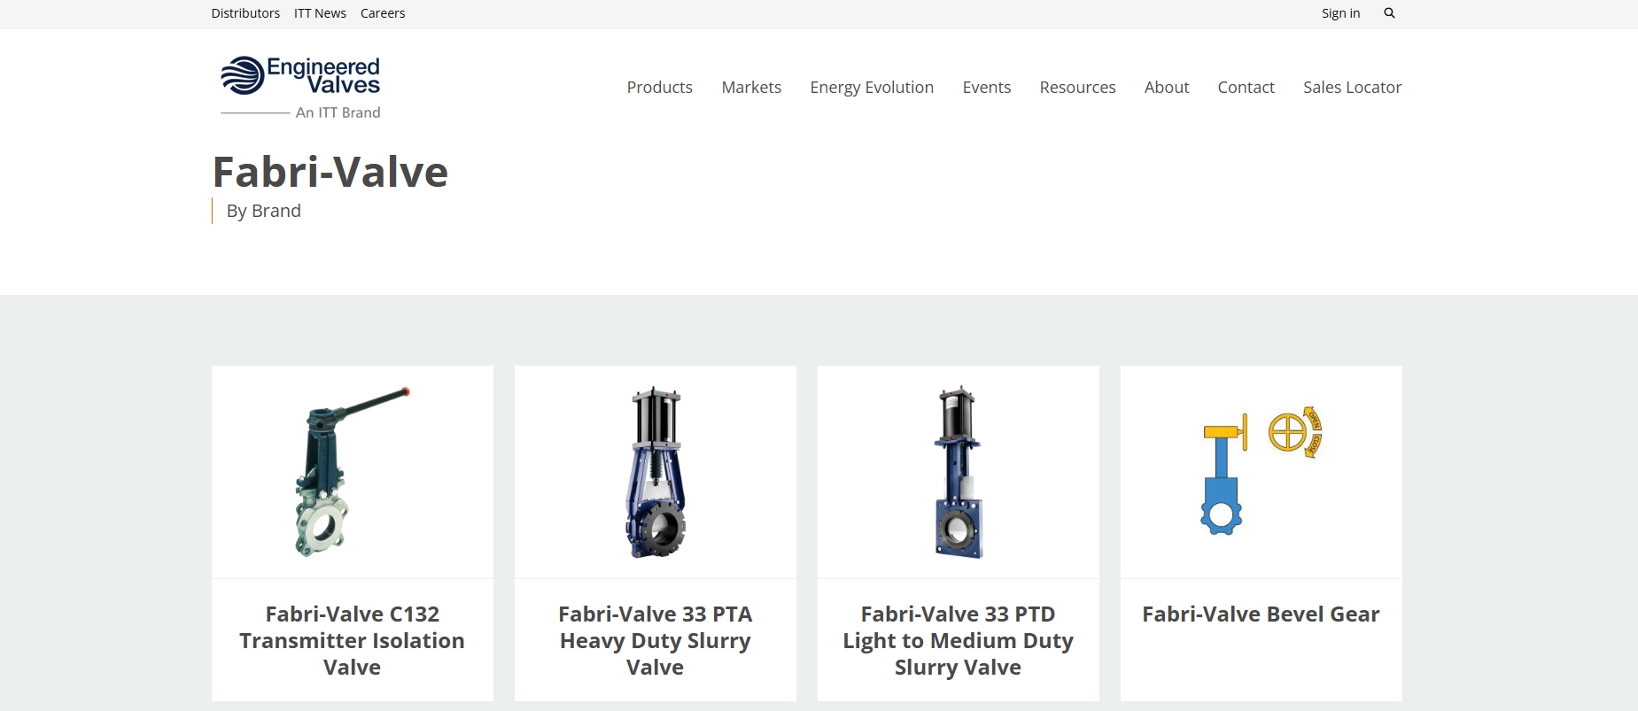Image resolution: width=1638 pixels, height=711 pixels.
Task: Open the Products menu
Action: (x=659, y=87)
